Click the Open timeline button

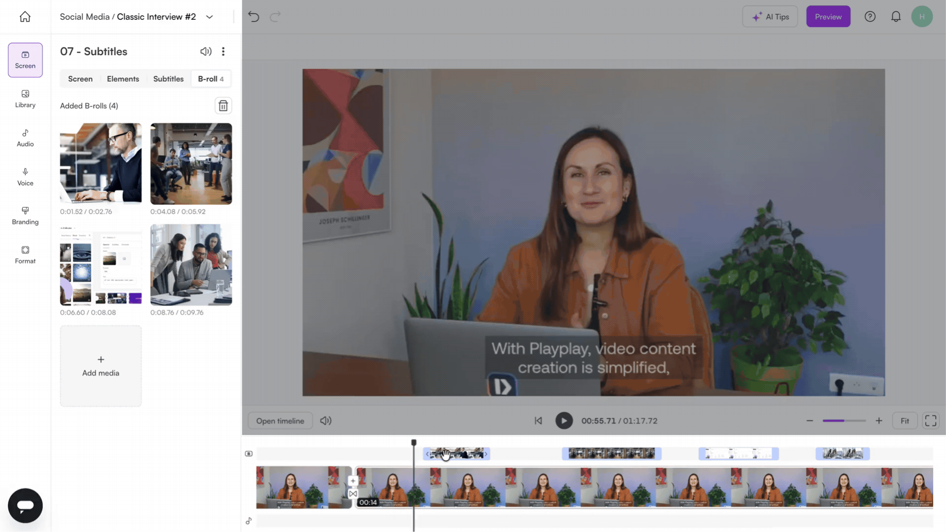(x=280, y=421)
